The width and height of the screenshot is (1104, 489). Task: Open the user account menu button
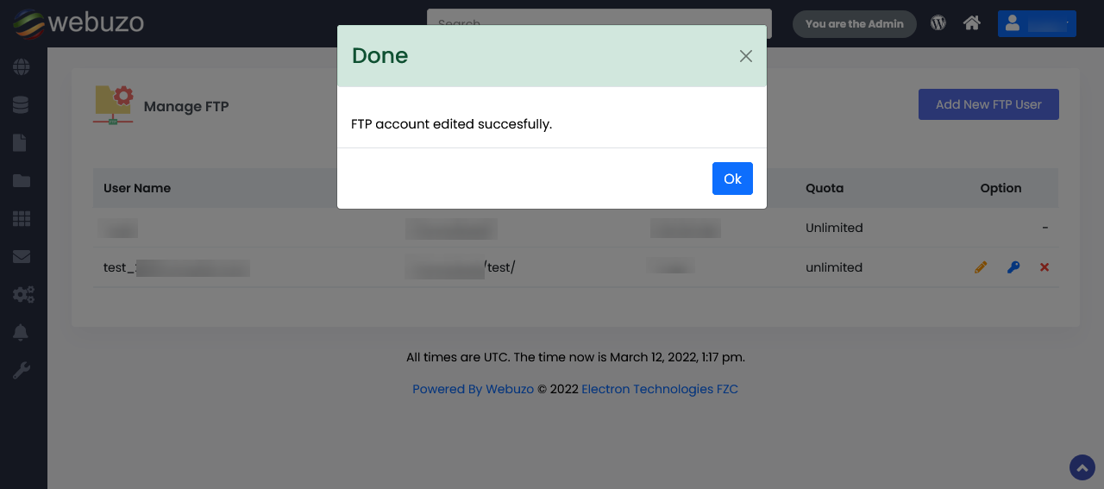[x=1037, y=23]
